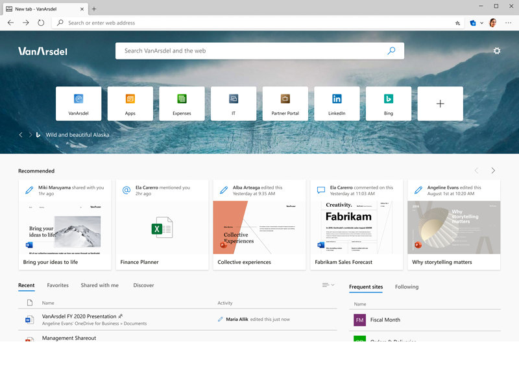Open VanArsdel FY 2020 Presentation file
The image size is (519, 389).
tap(79, 316)
